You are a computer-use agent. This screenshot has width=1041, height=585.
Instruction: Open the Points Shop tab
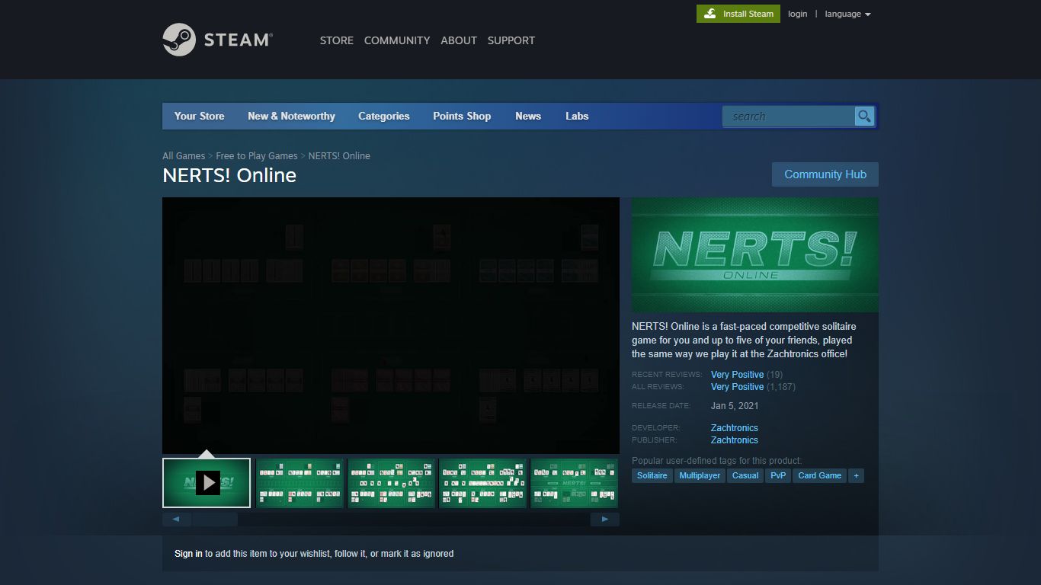[462, 116]
